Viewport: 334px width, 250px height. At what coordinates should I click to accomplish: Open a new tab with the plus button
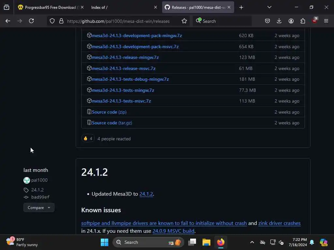241,7
